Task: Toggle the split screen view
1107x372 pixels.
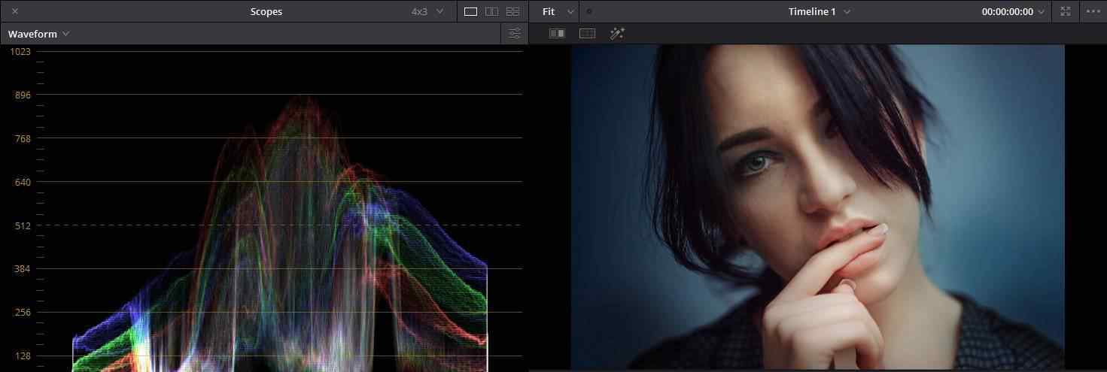Action: coord(587,33)
